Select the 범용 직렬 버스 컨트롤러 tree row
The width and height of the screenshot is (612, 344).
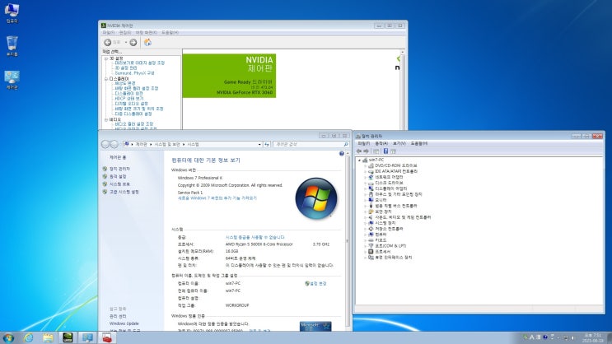(395, 206)
